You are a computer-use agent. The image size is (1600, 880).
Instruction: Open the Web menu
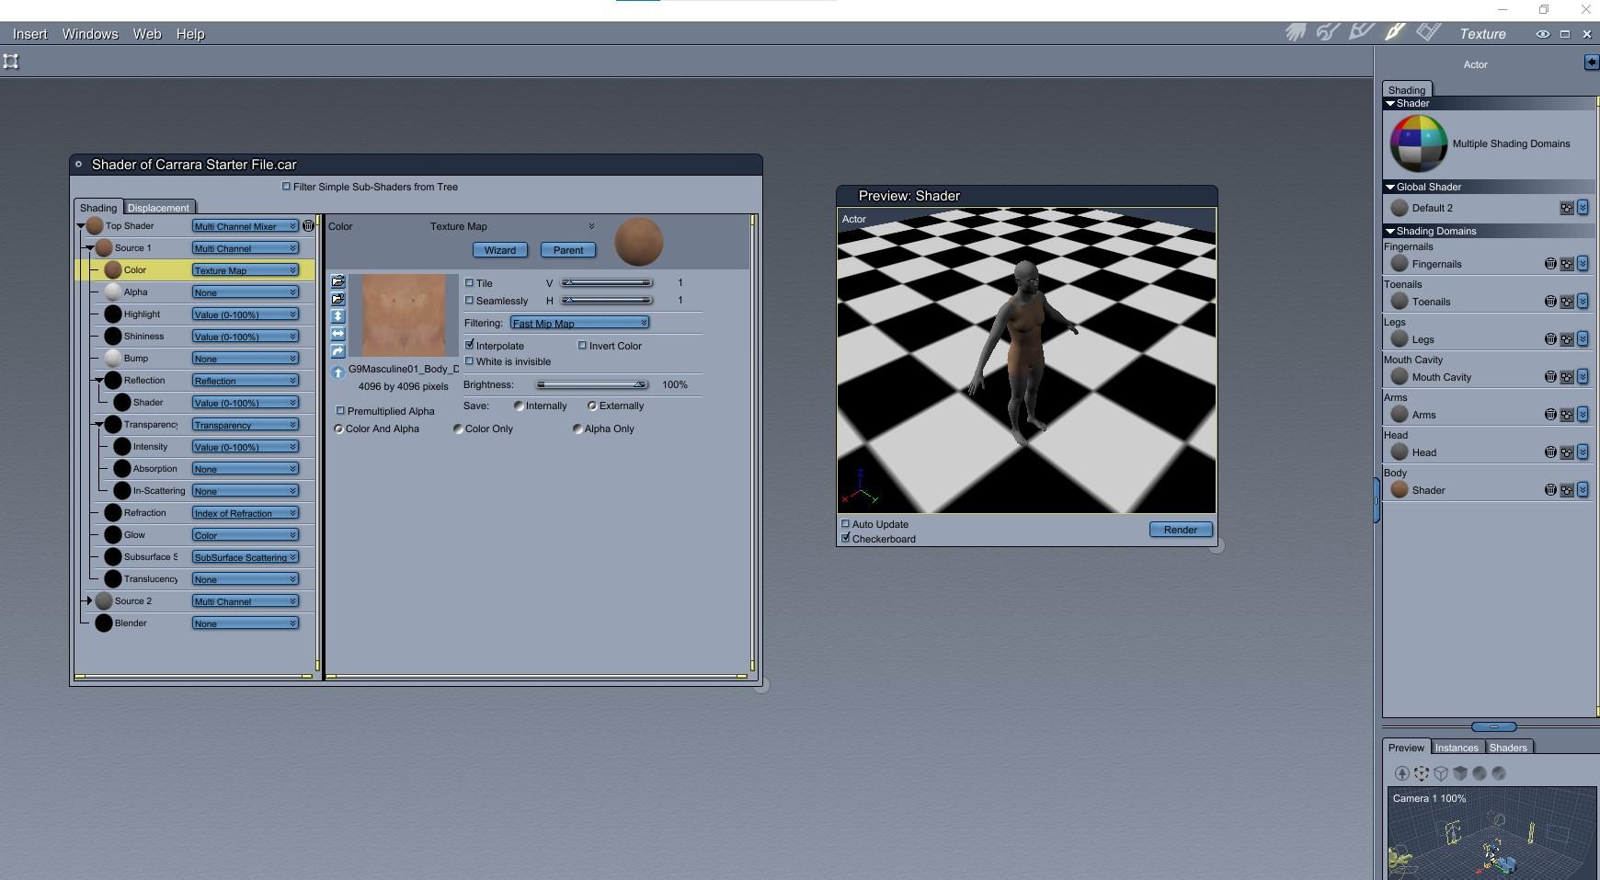coord(147,34)
